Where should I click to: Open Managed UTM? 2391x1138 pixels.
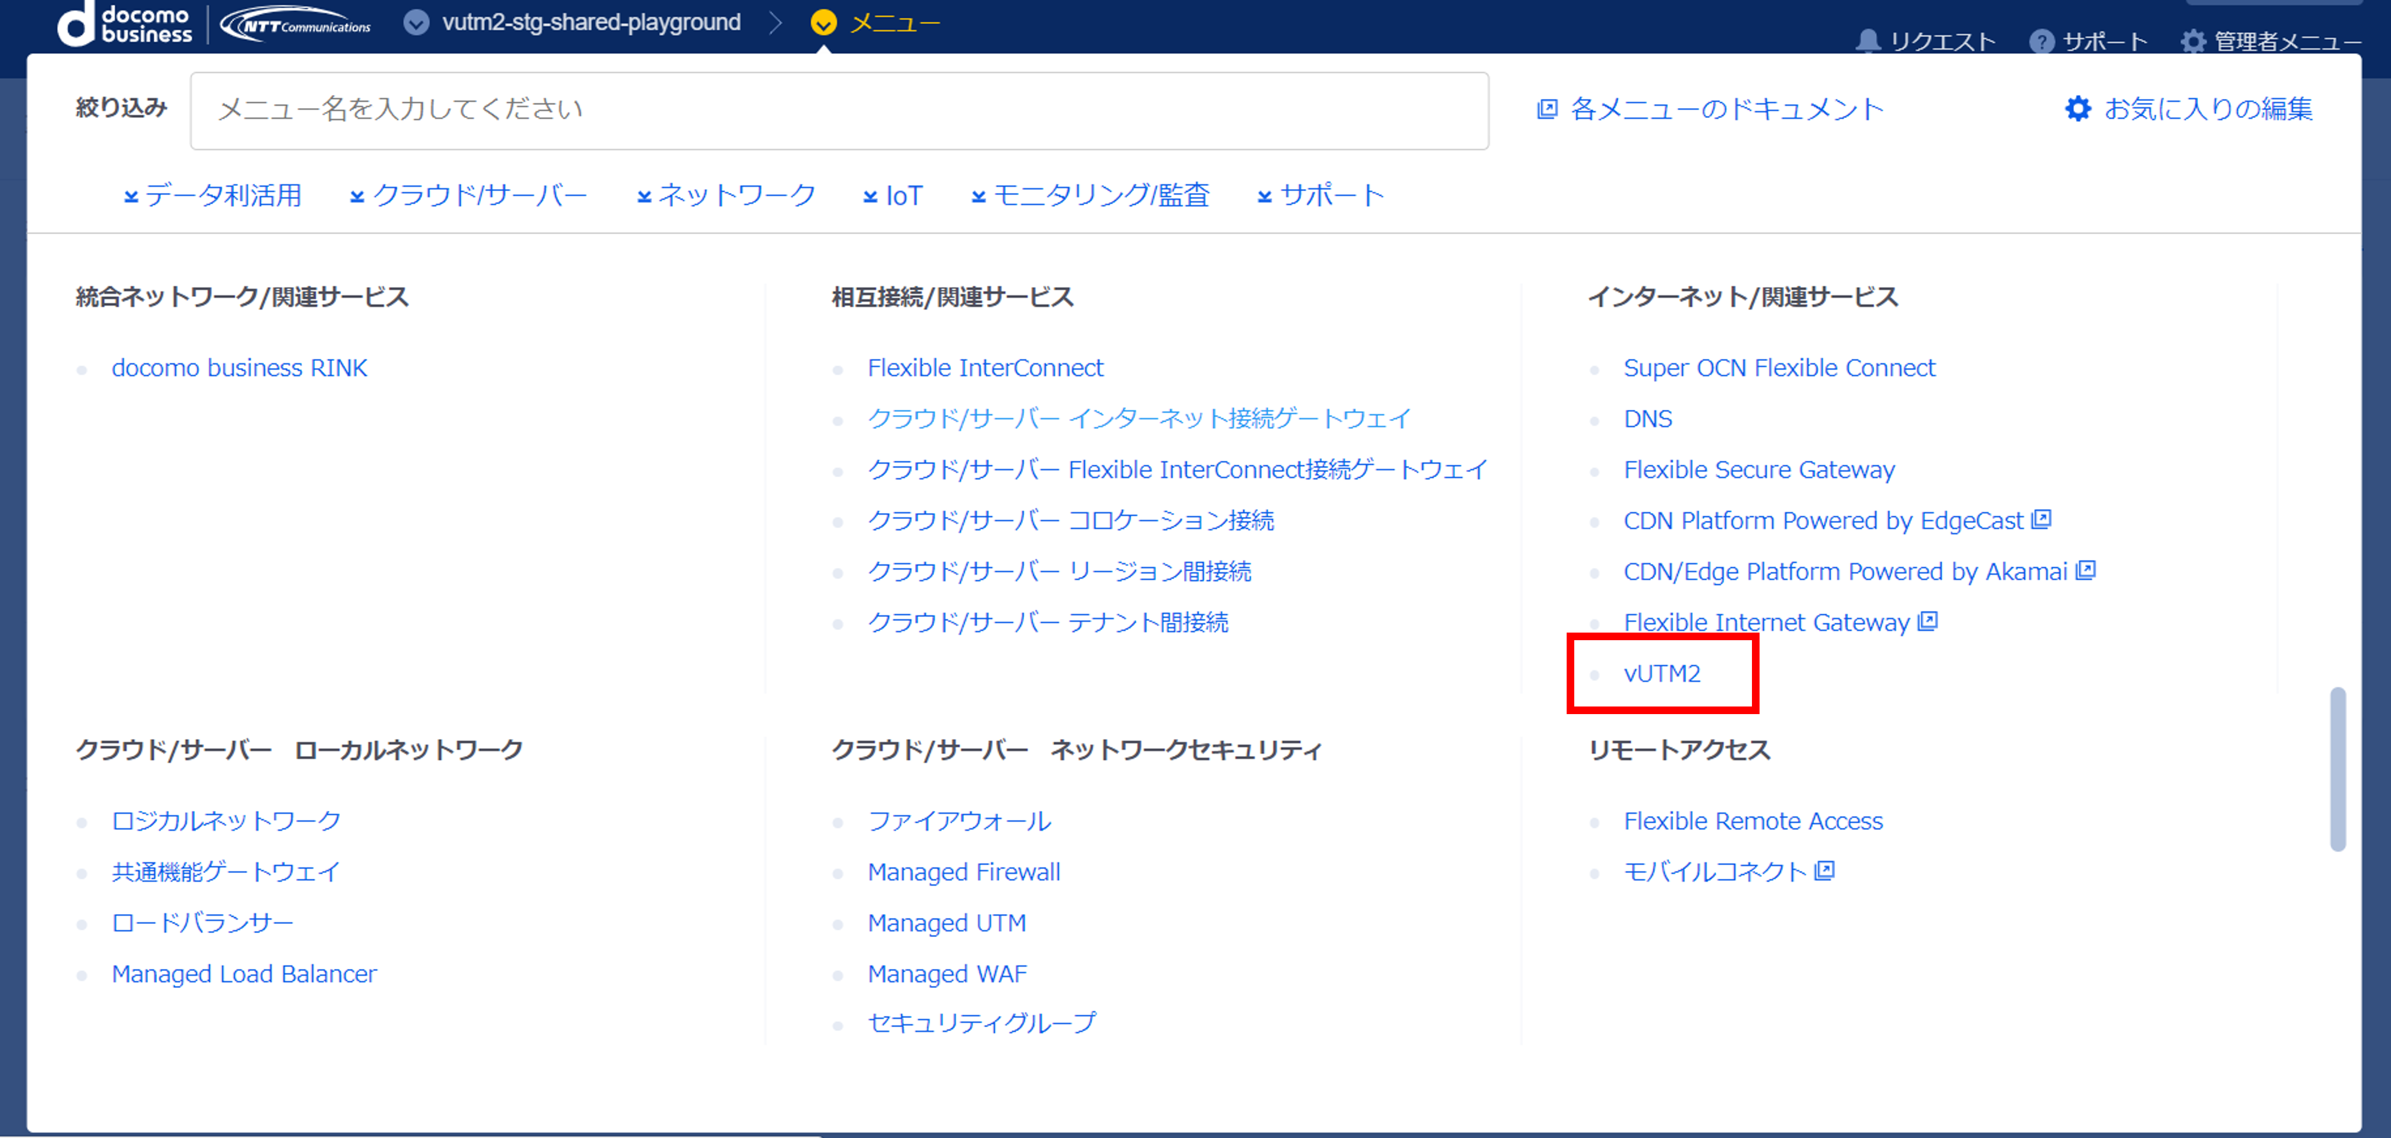(x=947, y=923)
